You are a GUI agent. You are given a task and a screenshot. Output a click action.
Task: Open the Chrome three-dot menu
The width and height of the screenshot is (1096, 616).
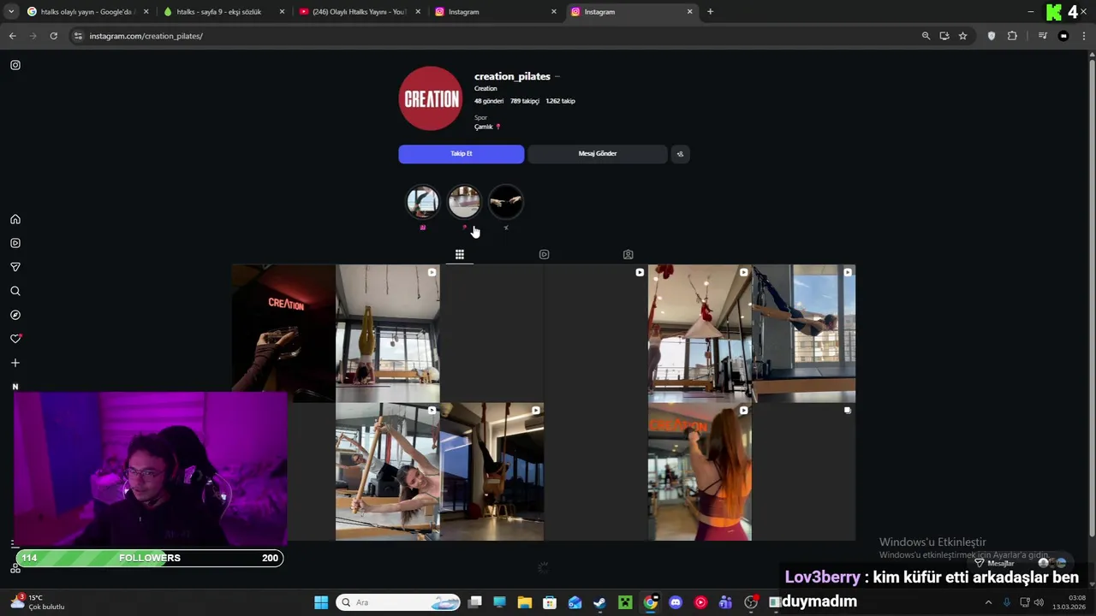click(x=1085, y=36)
